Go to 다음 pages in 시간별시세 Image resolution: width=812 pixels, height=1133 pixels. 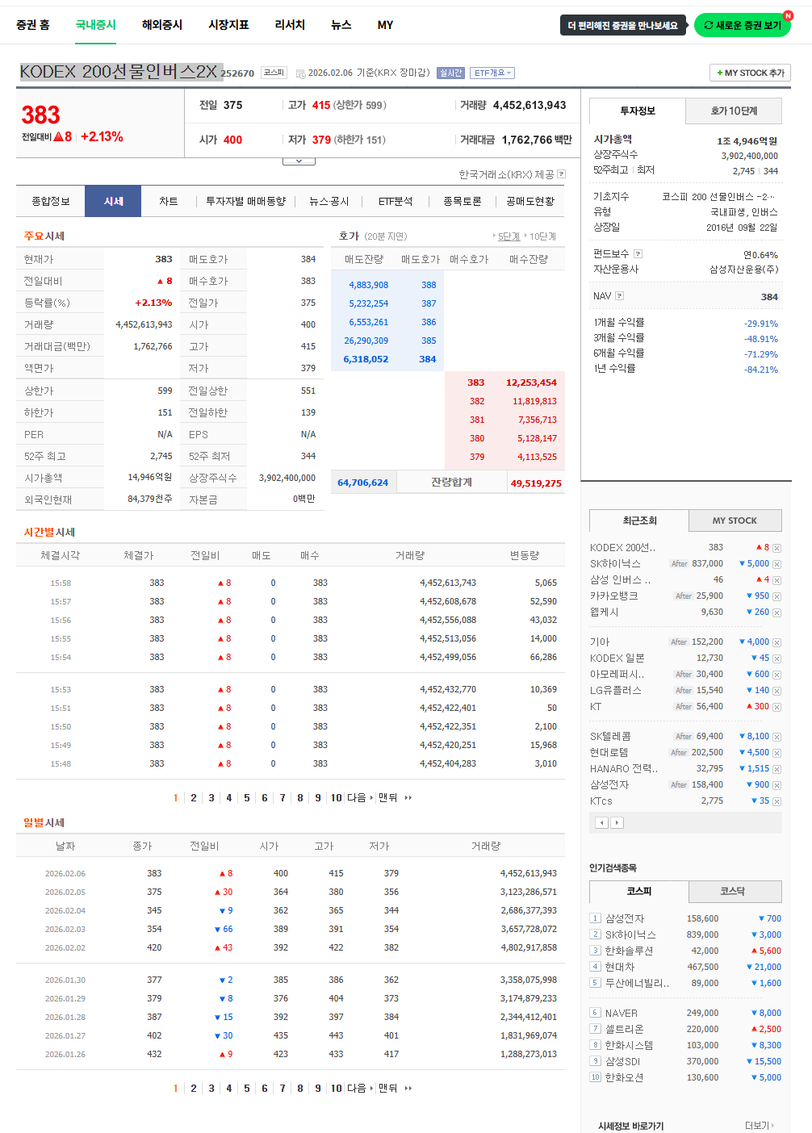click(360, 798)
